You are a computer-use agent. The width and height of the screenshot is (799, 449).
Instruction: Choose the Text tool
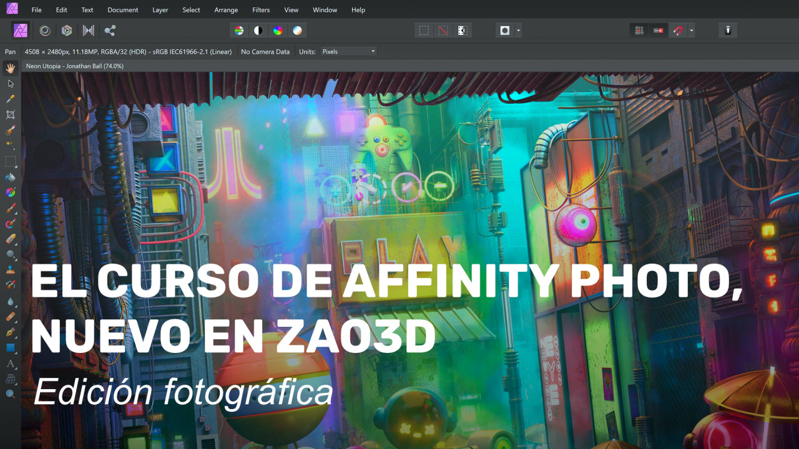coord(10,364)
